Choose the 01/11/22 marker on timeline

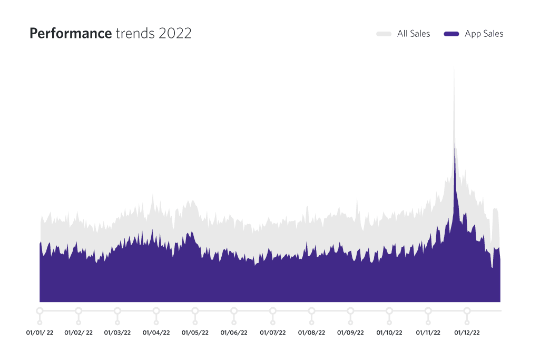[x=428, y=311]
